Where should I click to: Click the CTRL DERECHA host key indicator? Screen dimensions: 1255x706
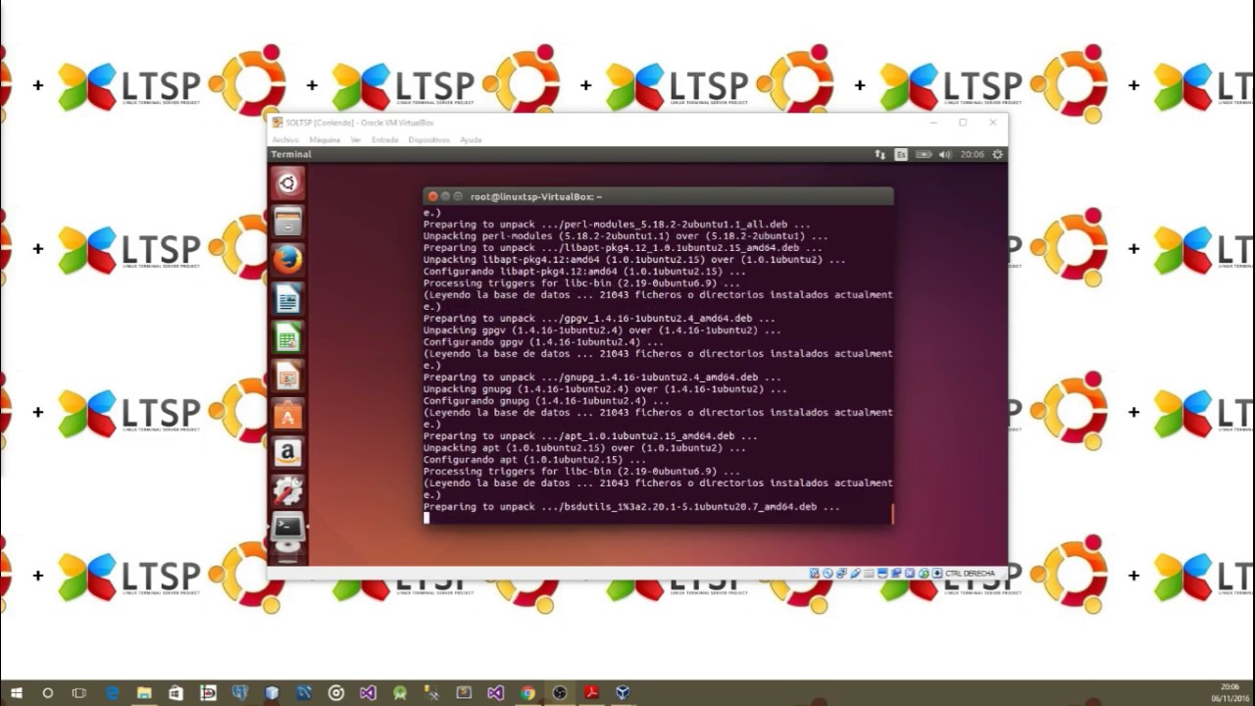click(970, 574)
